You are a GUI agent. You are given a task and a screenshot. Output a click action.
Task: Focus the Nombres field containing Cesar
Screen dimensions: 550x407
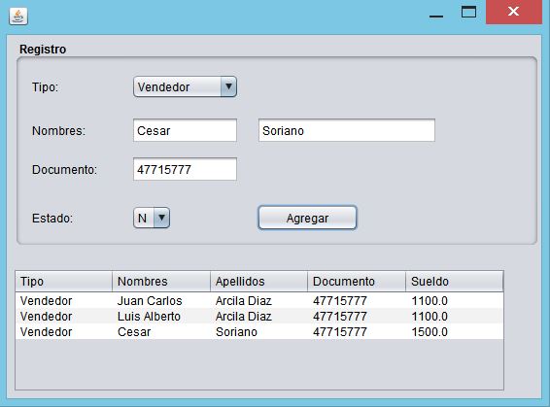coord(185,130)
